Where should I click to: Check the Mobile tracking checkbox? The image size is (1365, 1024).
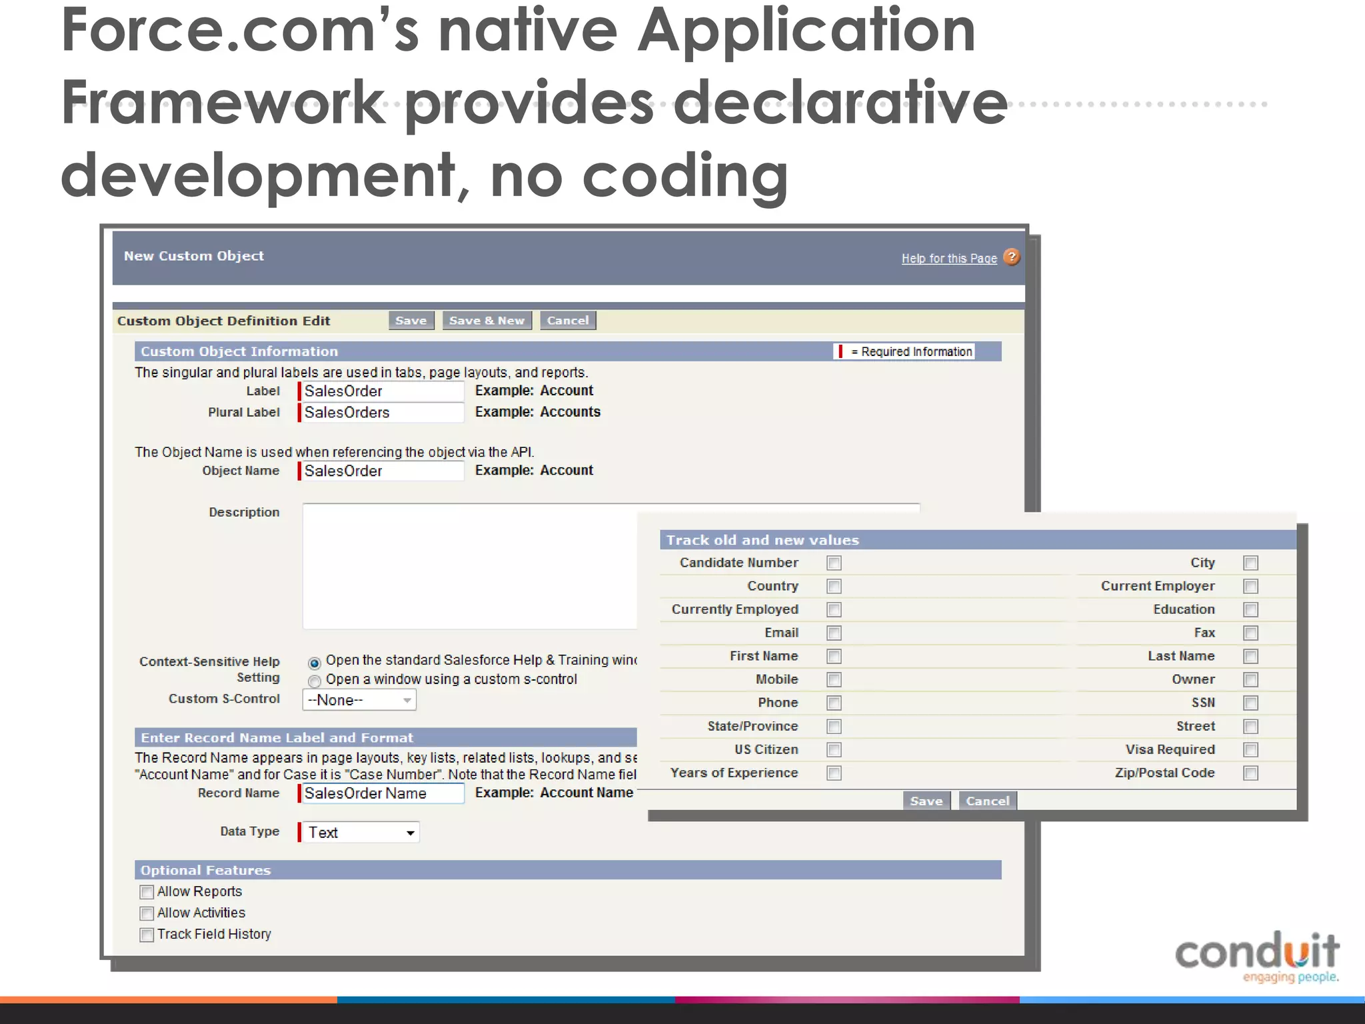coord(834,680)
